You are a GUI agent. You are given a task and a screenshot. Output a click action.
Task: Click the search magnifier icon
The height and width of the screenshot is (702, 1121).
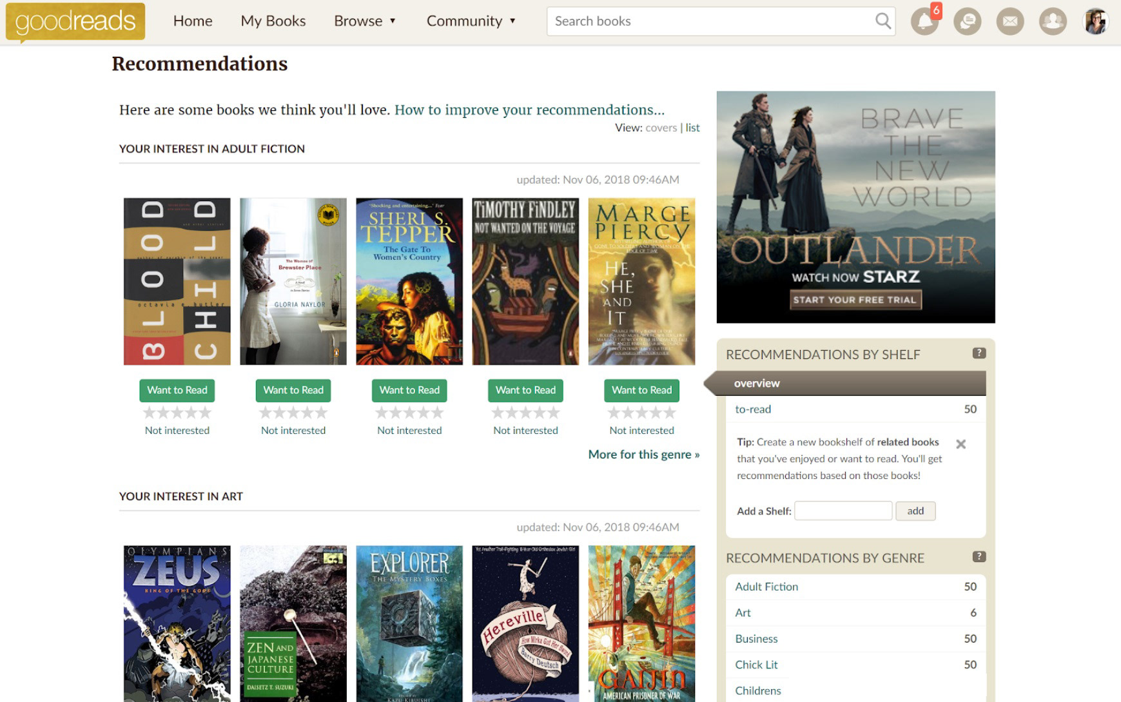(883, 21)
